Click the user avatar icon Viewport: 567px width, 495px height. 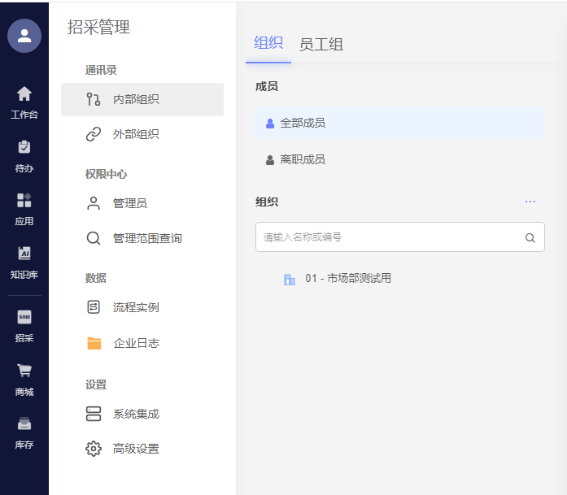24,36
